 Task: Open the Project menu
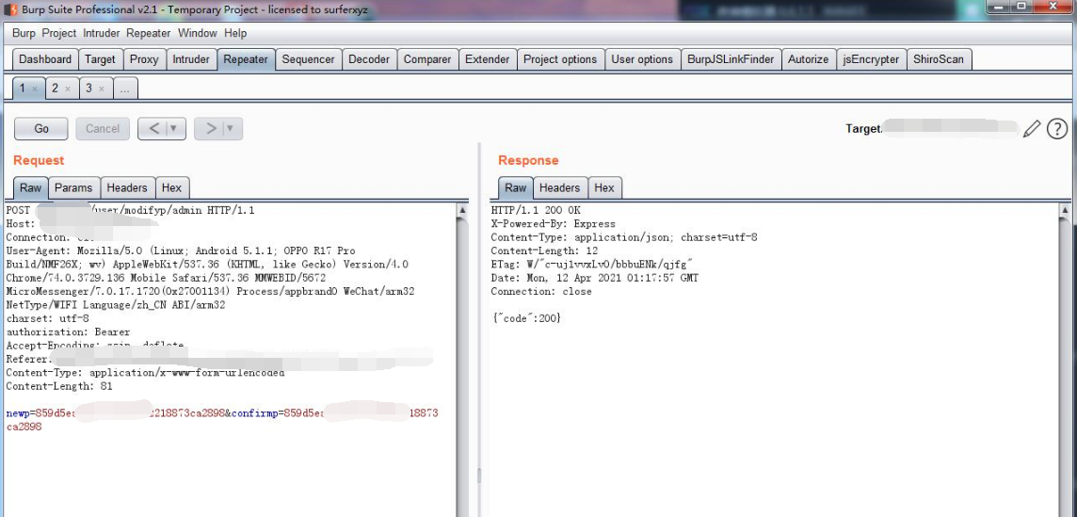pos(59,33)
